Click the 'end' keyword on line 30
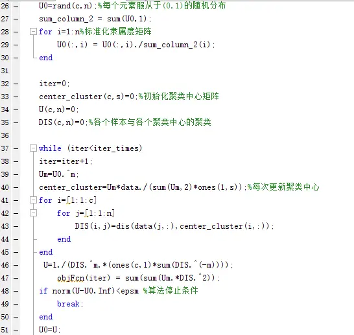The height and width of the screenshot is (335, 354). pyautogui.click(x=46, y=58)
